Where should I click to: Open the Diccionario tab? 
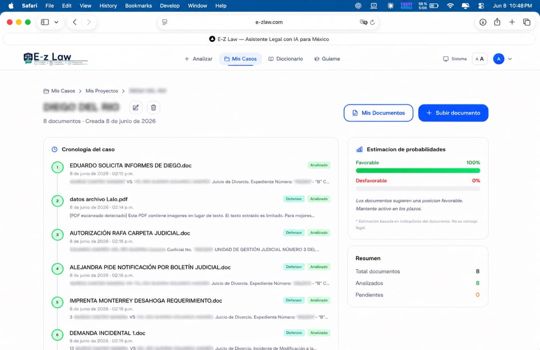point(286,59)
